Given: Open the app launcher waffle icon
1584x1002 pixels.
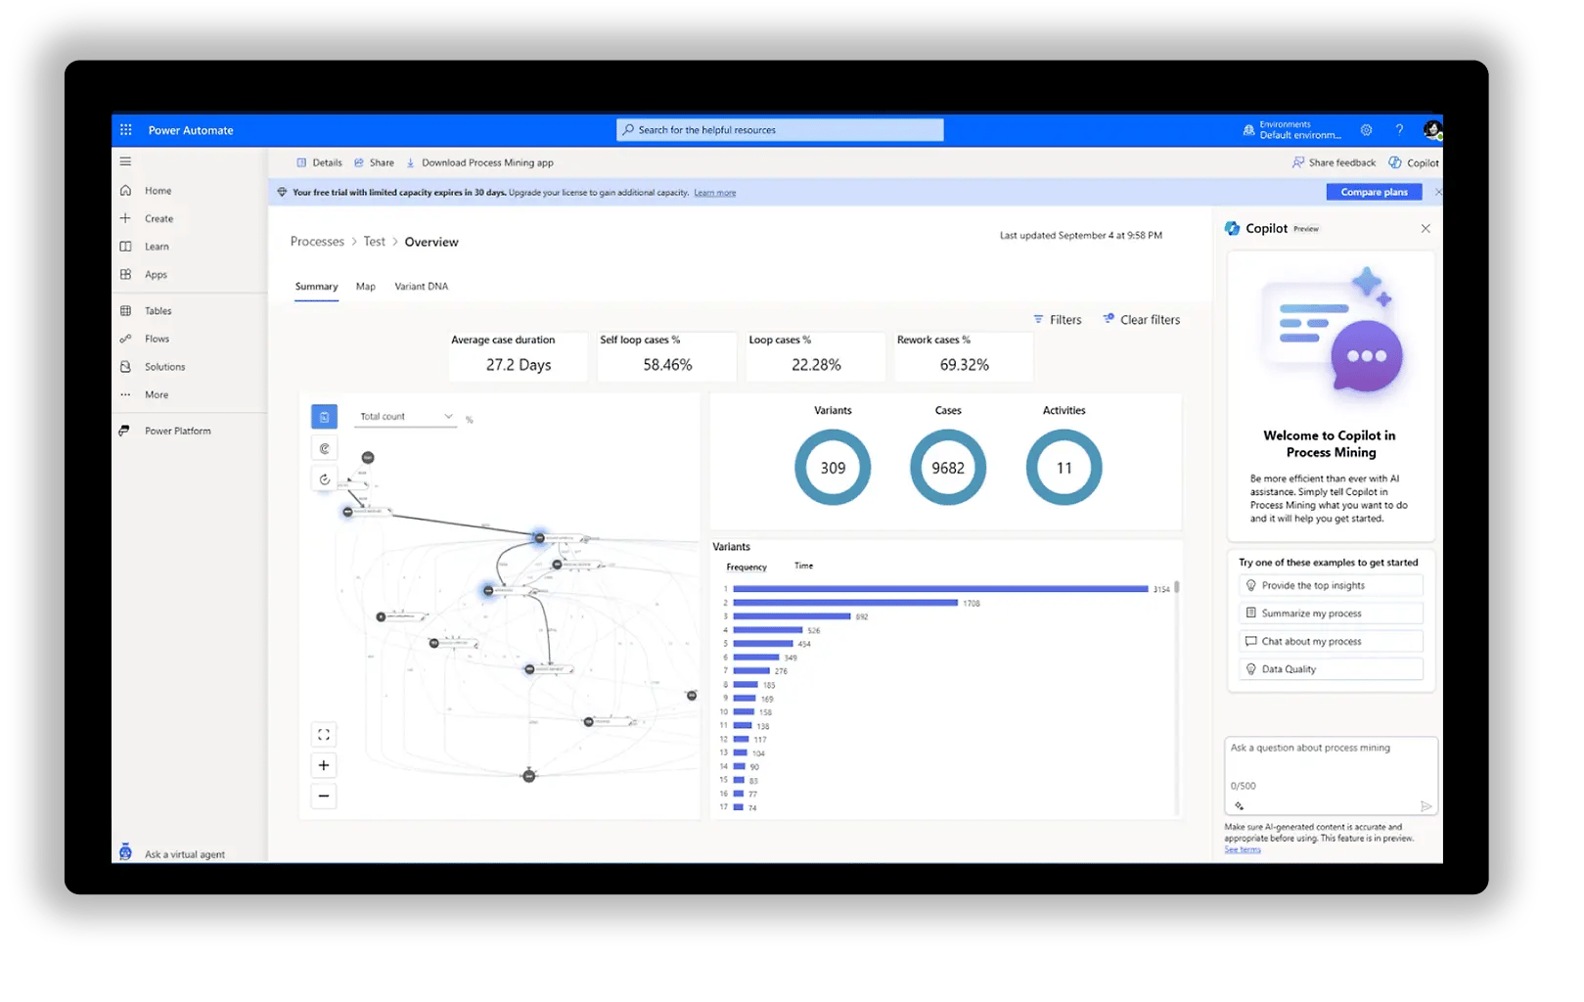Looking at the screenshot, I should click(126, 130).
